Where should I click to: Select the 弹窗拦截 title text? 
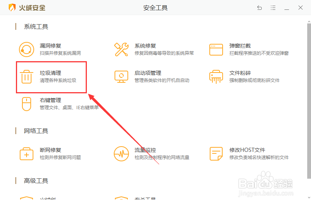point(240,46)
